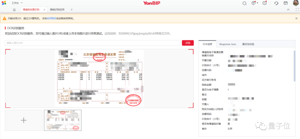Click the 是否有增值税印章 field label
Viewport: 300px width, 139px height.
pos(211,124)
